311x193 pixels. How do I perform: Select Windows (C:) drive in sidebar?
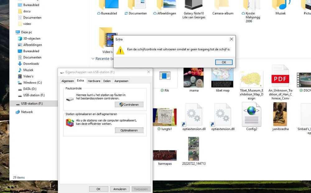[32, 83]
